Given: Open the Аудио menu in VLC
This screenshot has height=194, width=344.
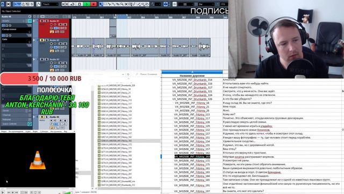Looking at the screenshot, I should 28,131.
